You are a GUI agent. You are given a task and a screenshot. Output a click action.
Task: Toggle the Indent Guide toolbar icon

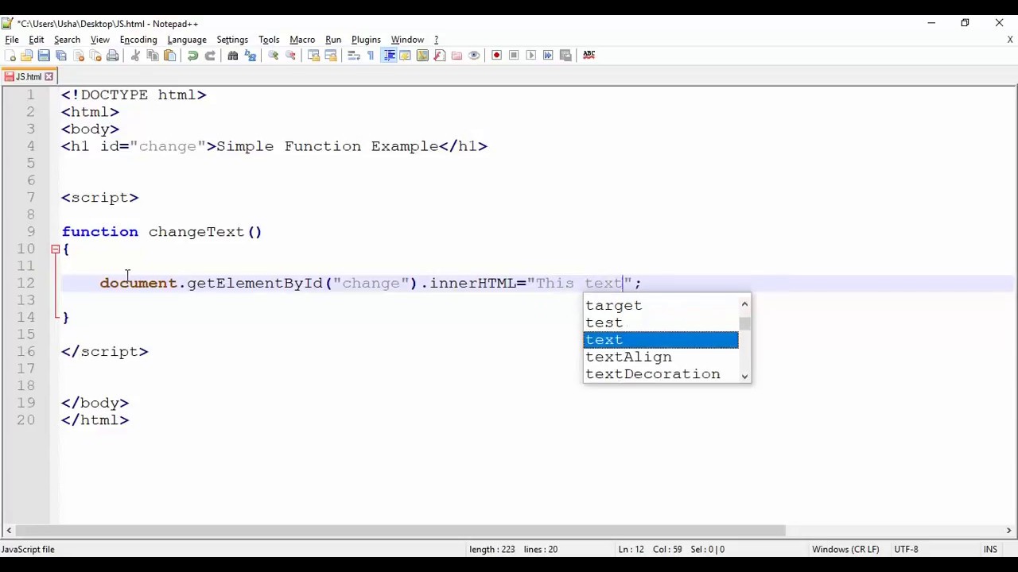tap(389, 55)
